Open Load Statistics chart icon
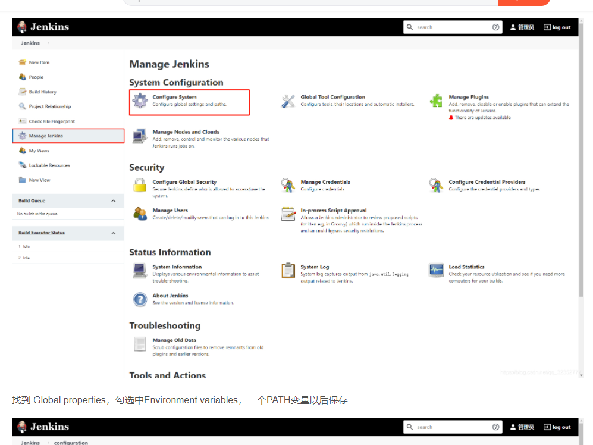This screenshot has width=593, height=445. [437, 271]
